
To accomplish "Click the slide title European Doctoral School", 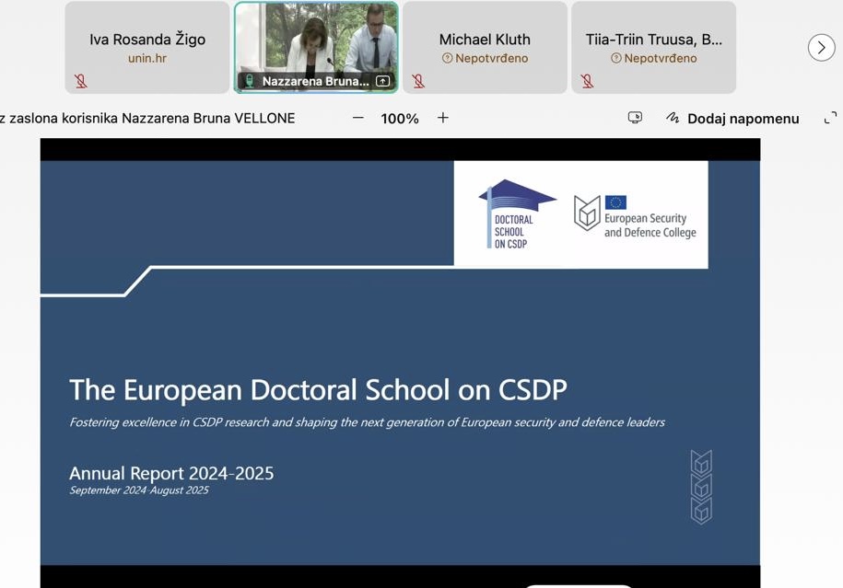I will pyautogui.click(x=318, y=390).
